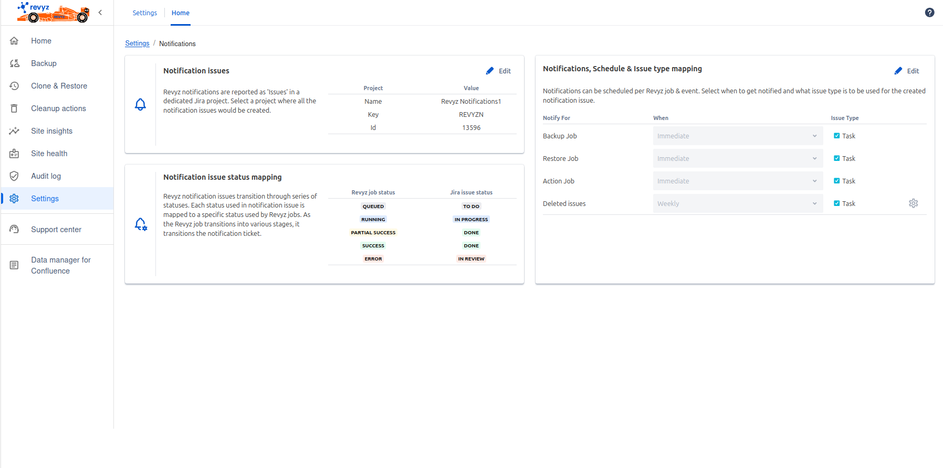Select the Home tab in top bar
The height and width of the screenshot is (468, 943).
click(x=180, y=13)
